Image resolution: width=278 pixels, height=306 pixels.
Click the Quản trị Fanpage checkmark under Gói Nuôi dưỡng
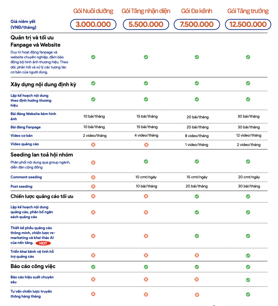pyautogui.click(x=93, y=57)
